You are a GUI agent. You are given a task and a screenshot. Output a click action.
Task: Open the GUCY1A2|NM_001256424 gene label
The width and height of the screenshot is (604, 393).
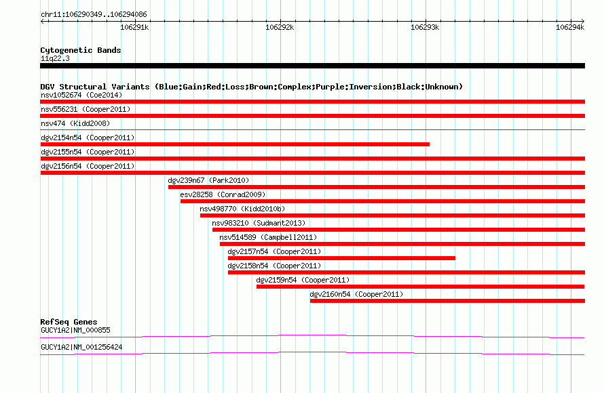click(81, 347)
